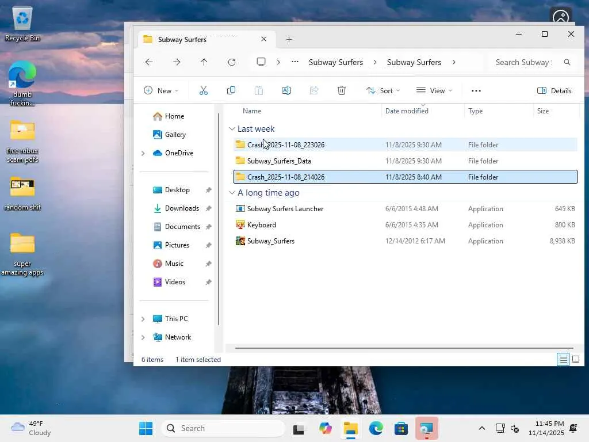Click the search magnifier in Explorer
Viewport: 589px width, 442px height.
pos(567,62)
